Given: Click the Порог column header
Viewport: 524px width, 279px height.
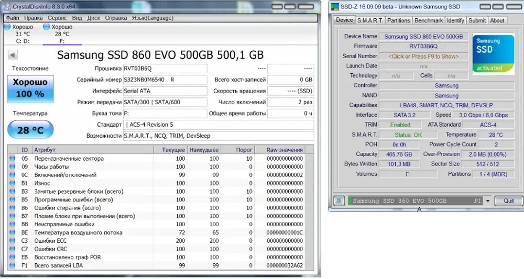Looking at the screenshot, I should tap(238, 150).
